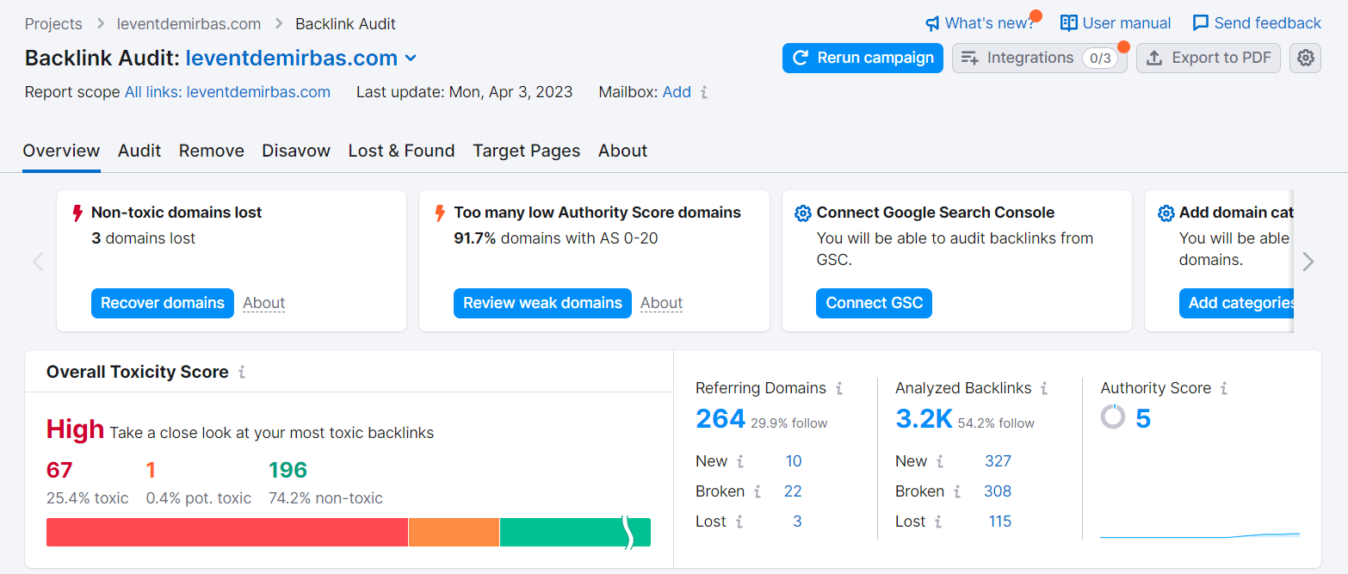Click the Send feedback speech bubble icon
This screenshot has height=574, width=1348.
click(1201, 23)
